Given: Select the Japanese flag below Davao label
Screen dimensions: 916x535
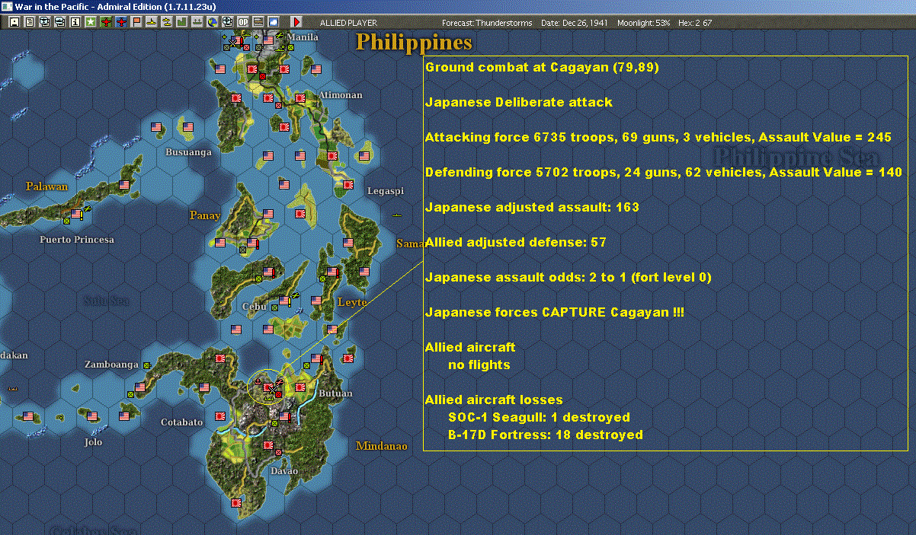Looking at the screenshot, I should pos(236,502).
